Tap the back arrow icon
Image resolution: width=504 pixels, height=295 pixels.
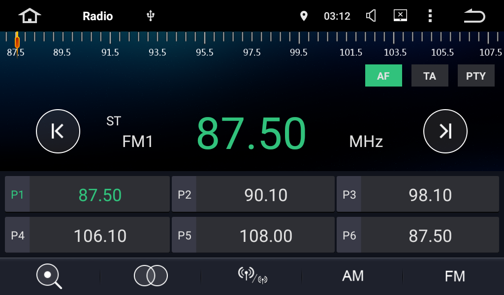[x=474, y=16]
